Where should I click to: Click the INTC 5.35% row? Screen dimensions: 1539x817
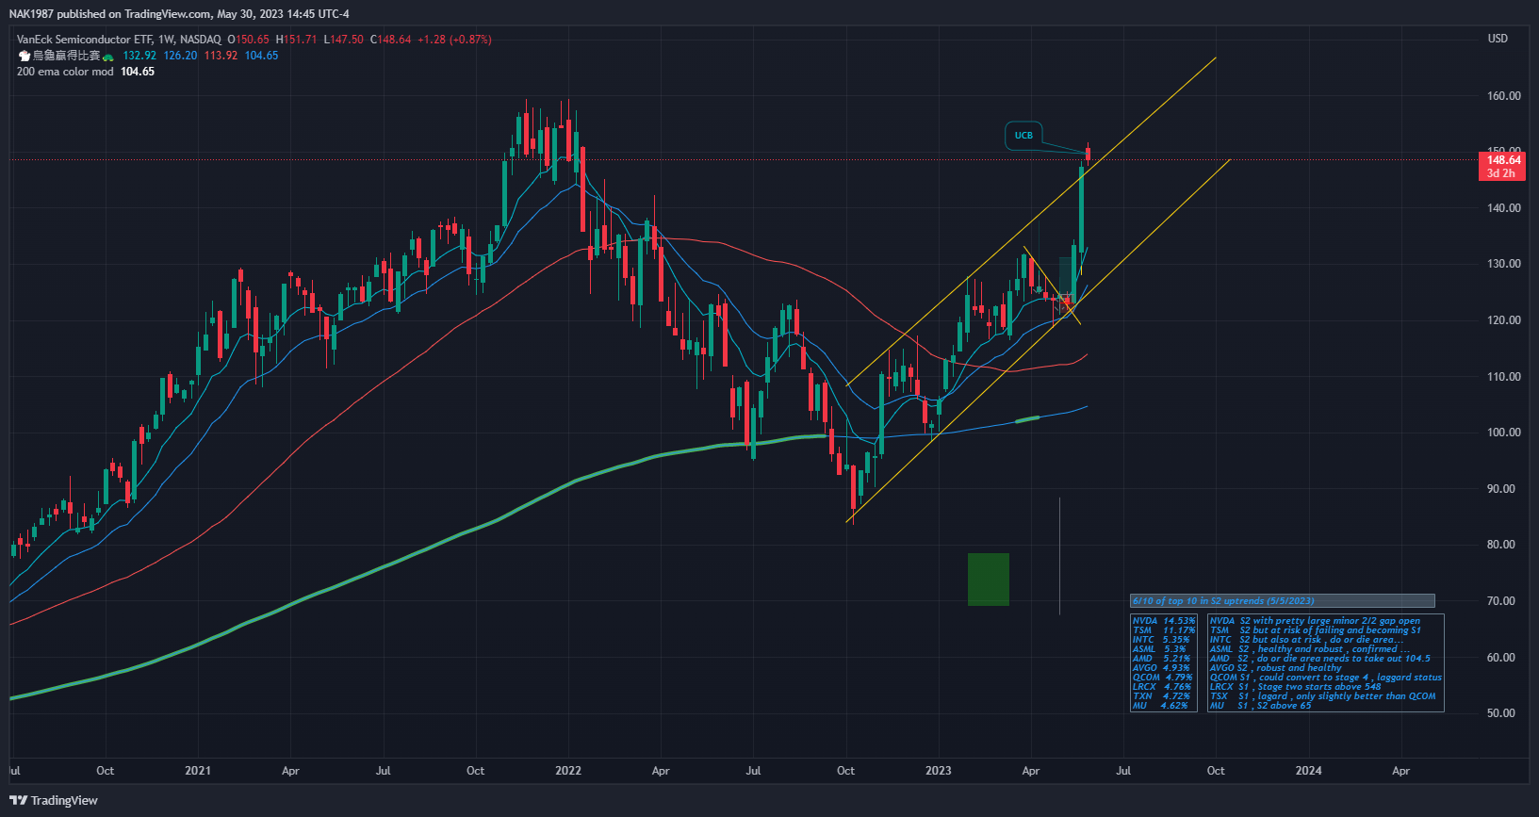(1161, 640)
